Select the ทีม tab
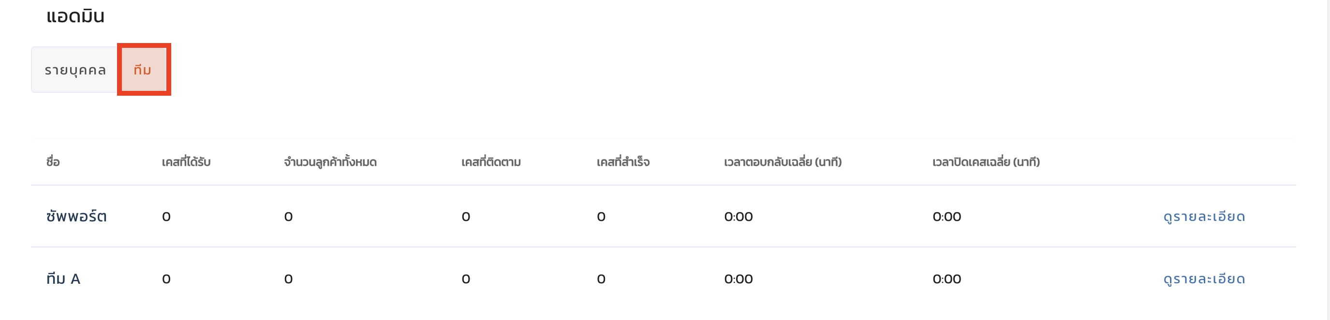The image size is (1330, 320). 143,70
